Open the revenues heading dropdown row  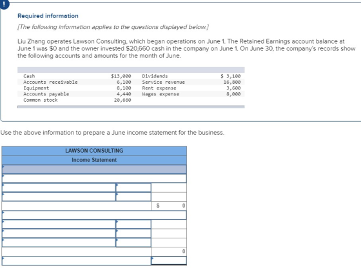[x=94, y=178]
